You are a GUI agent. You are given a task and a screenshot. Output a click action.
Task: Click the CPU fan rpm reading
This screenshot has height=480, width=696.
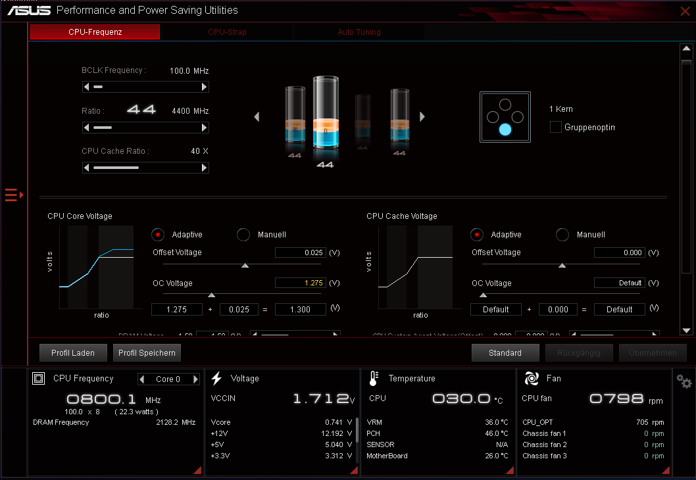tap(626, 399)
